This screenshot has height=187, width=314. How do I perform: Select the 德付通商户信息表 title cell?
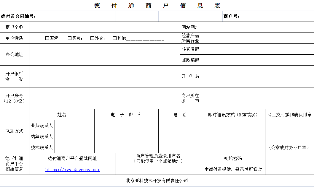[x=157, y=6]
